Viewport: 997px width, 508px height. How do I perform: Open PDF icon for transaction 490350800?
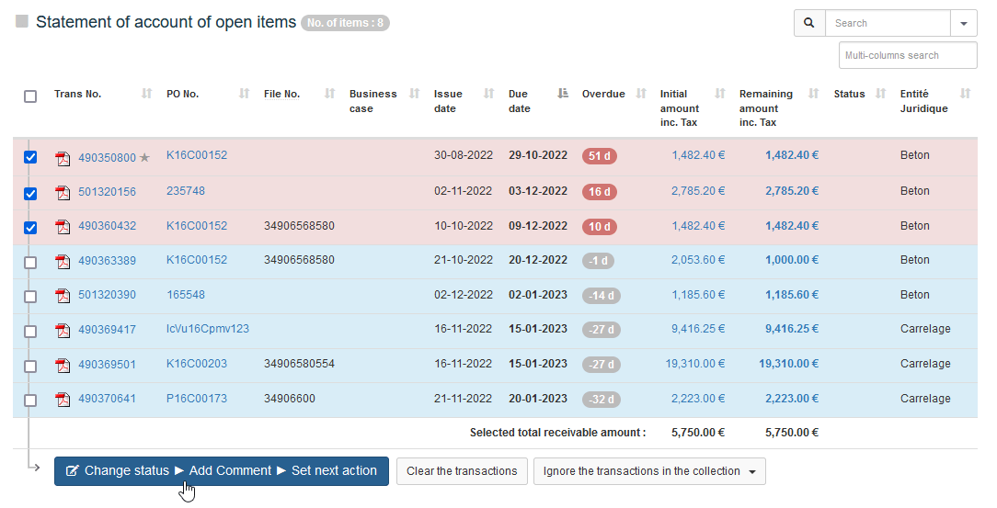63,158
